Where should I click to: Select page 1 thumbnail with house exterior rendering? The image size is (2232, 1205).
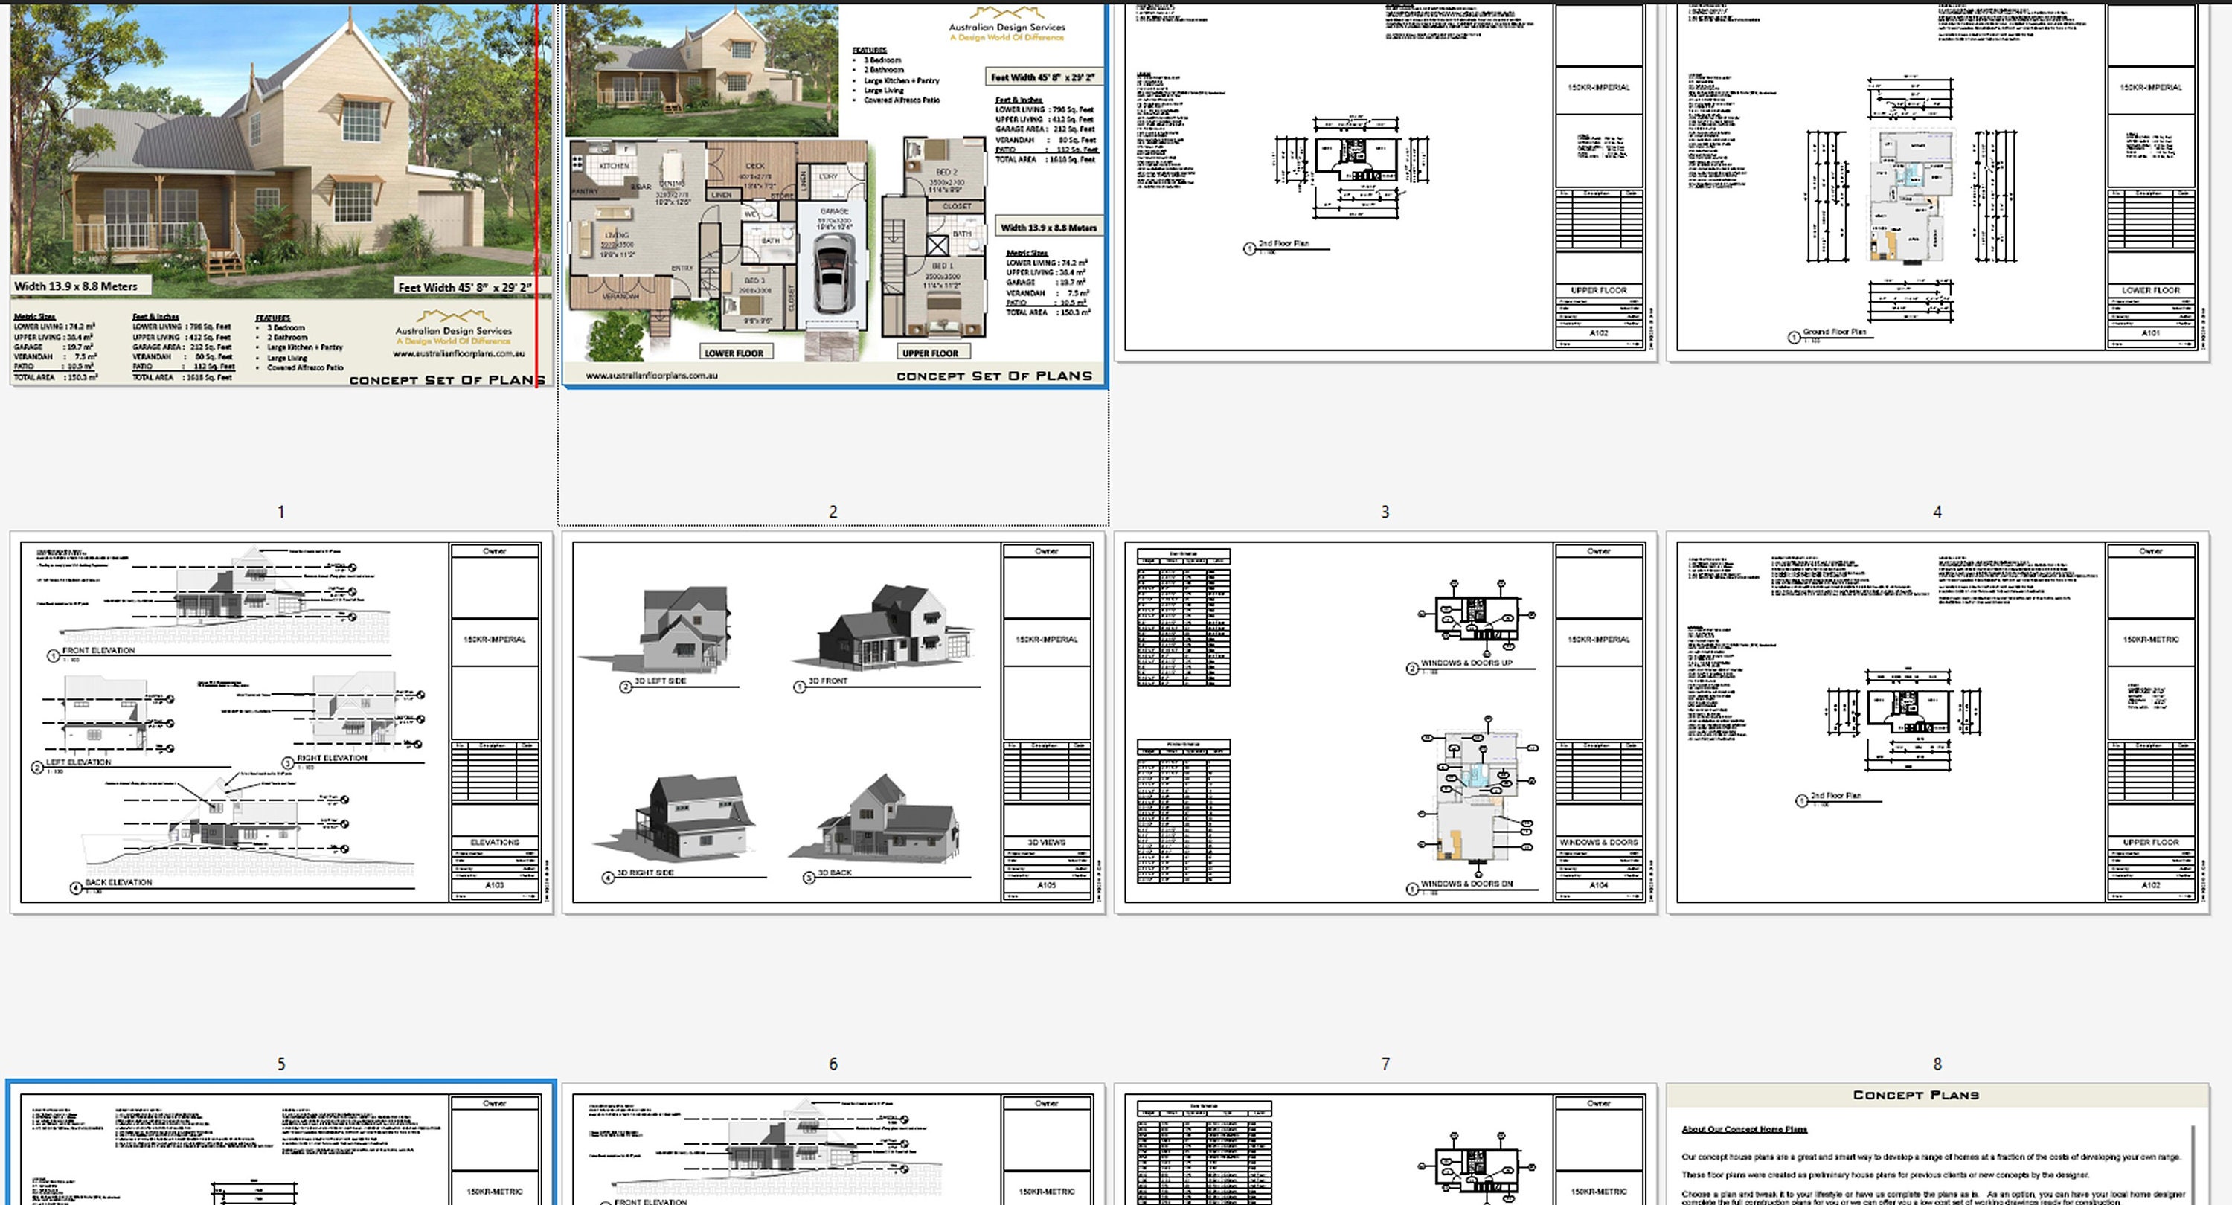coord(280,195)
